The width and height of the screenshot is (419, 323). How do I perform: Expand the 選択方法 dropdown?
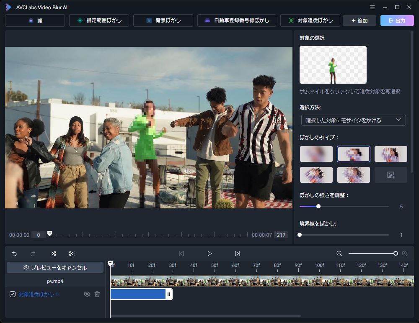click(353, 120)
